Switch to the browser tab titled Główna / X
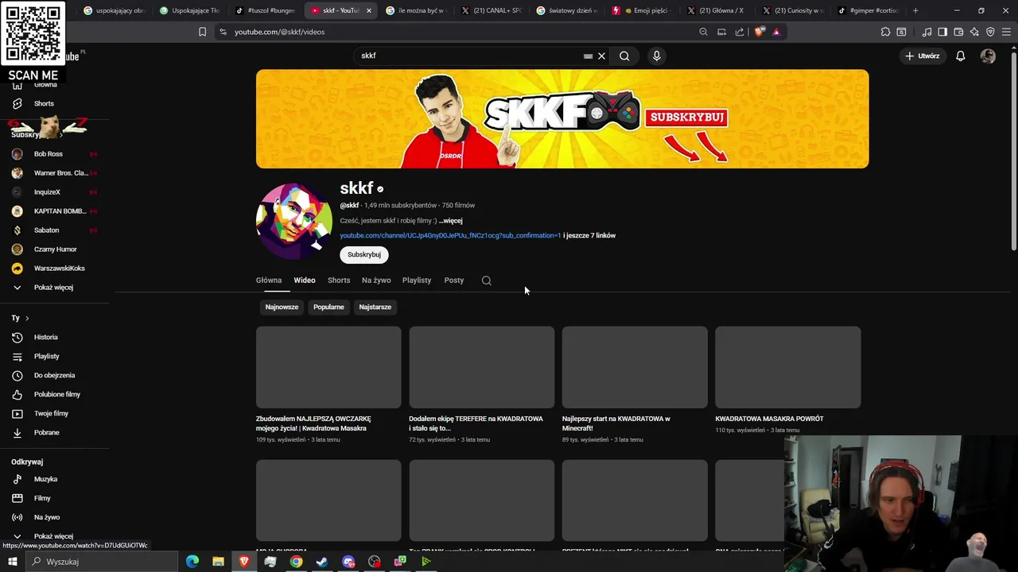This screenshot has width=1018, height=572. pyautogui.click(x=716, y=10)
